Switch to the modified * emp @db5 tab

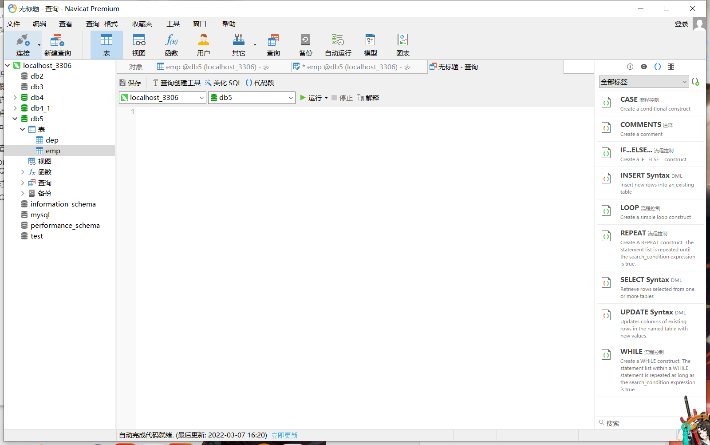point(359,67)
